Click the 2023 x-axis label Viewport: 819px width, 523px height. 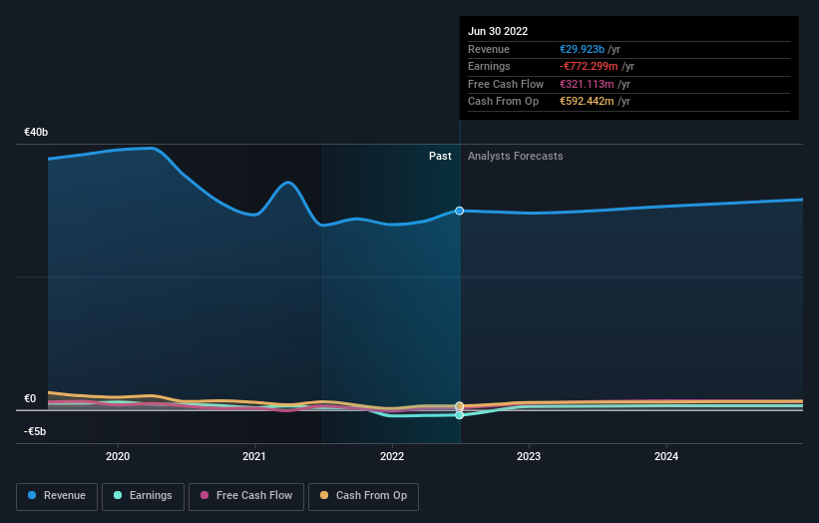click(x=529, y=456)
